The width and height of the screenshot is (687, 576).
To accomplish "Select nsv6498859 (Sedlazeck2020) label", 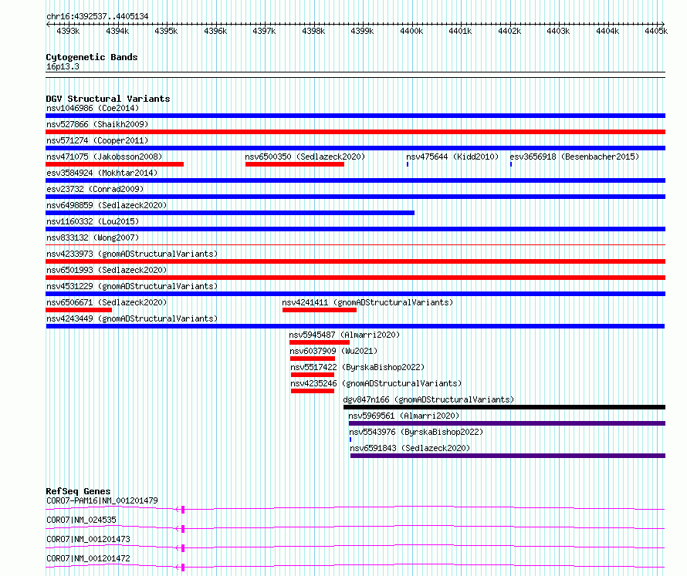I will pos(107,205).
